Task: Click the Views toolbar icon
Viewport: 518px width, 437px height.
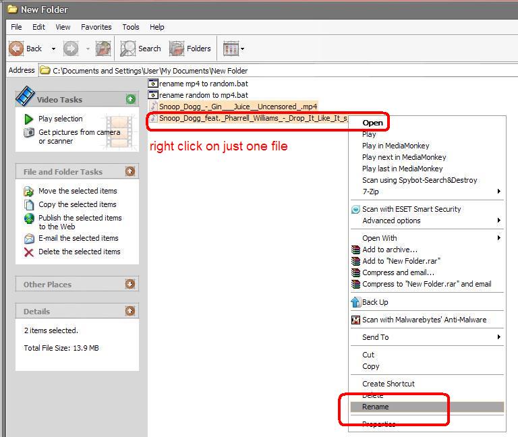Action: 231,49
